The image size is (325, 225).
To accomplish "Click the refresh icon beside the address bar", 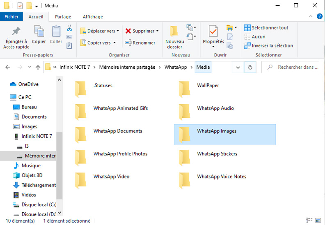I will (250, 67).
